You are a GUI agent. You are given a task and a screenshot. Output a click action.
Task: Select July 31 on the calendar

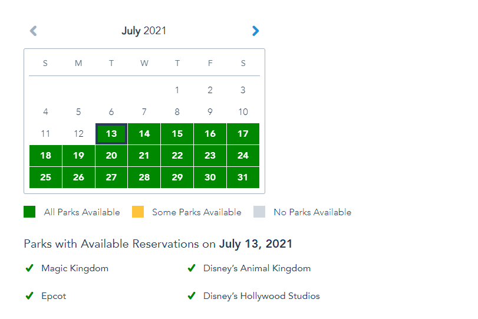(x=243, y=177)
